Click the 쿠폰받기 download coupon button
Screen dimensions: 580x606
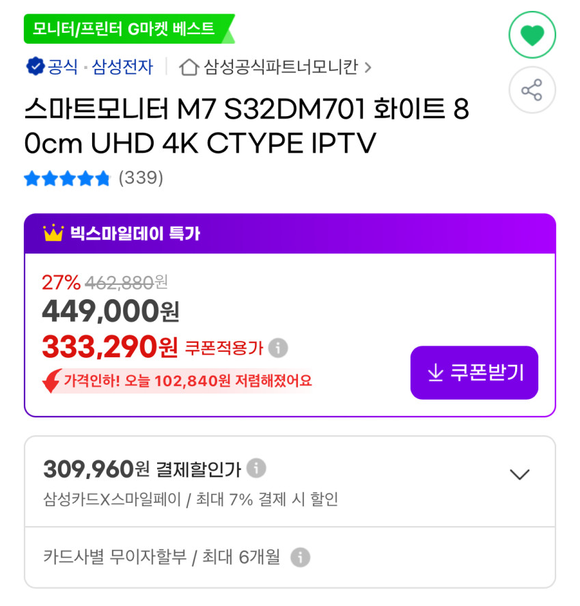474,372
